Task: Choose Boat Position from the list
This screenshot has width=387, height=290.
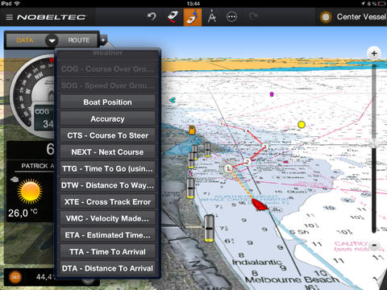Action: point(107,102)
